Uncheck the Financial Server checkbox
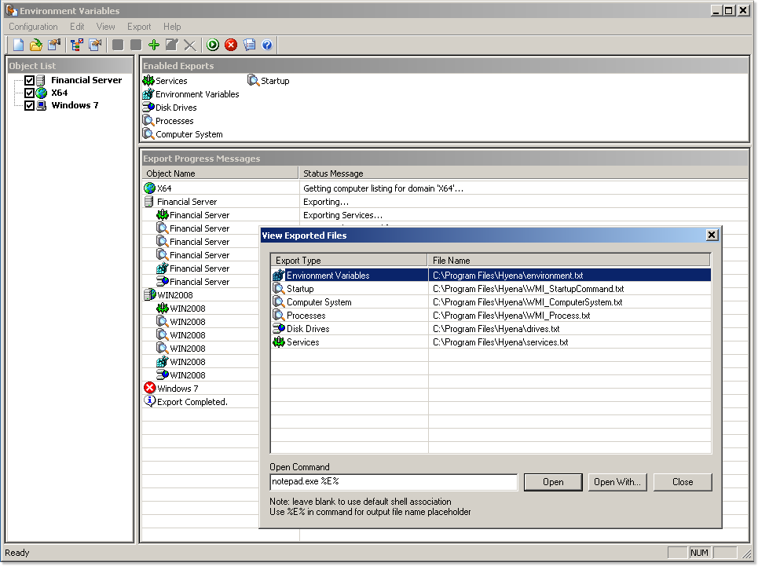Screen dimensions: 758x566 [30, 81]
